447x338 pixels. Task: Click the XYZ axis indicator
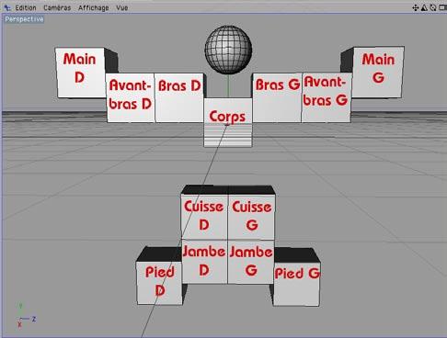(26, 316)
